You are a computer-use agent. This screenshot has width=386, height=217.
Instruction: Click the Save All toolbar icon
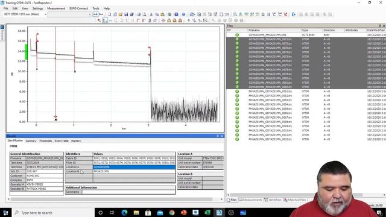coord(131,14)
